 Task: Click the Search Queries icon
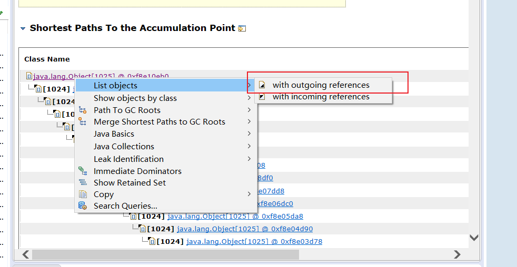coord(83,206)
